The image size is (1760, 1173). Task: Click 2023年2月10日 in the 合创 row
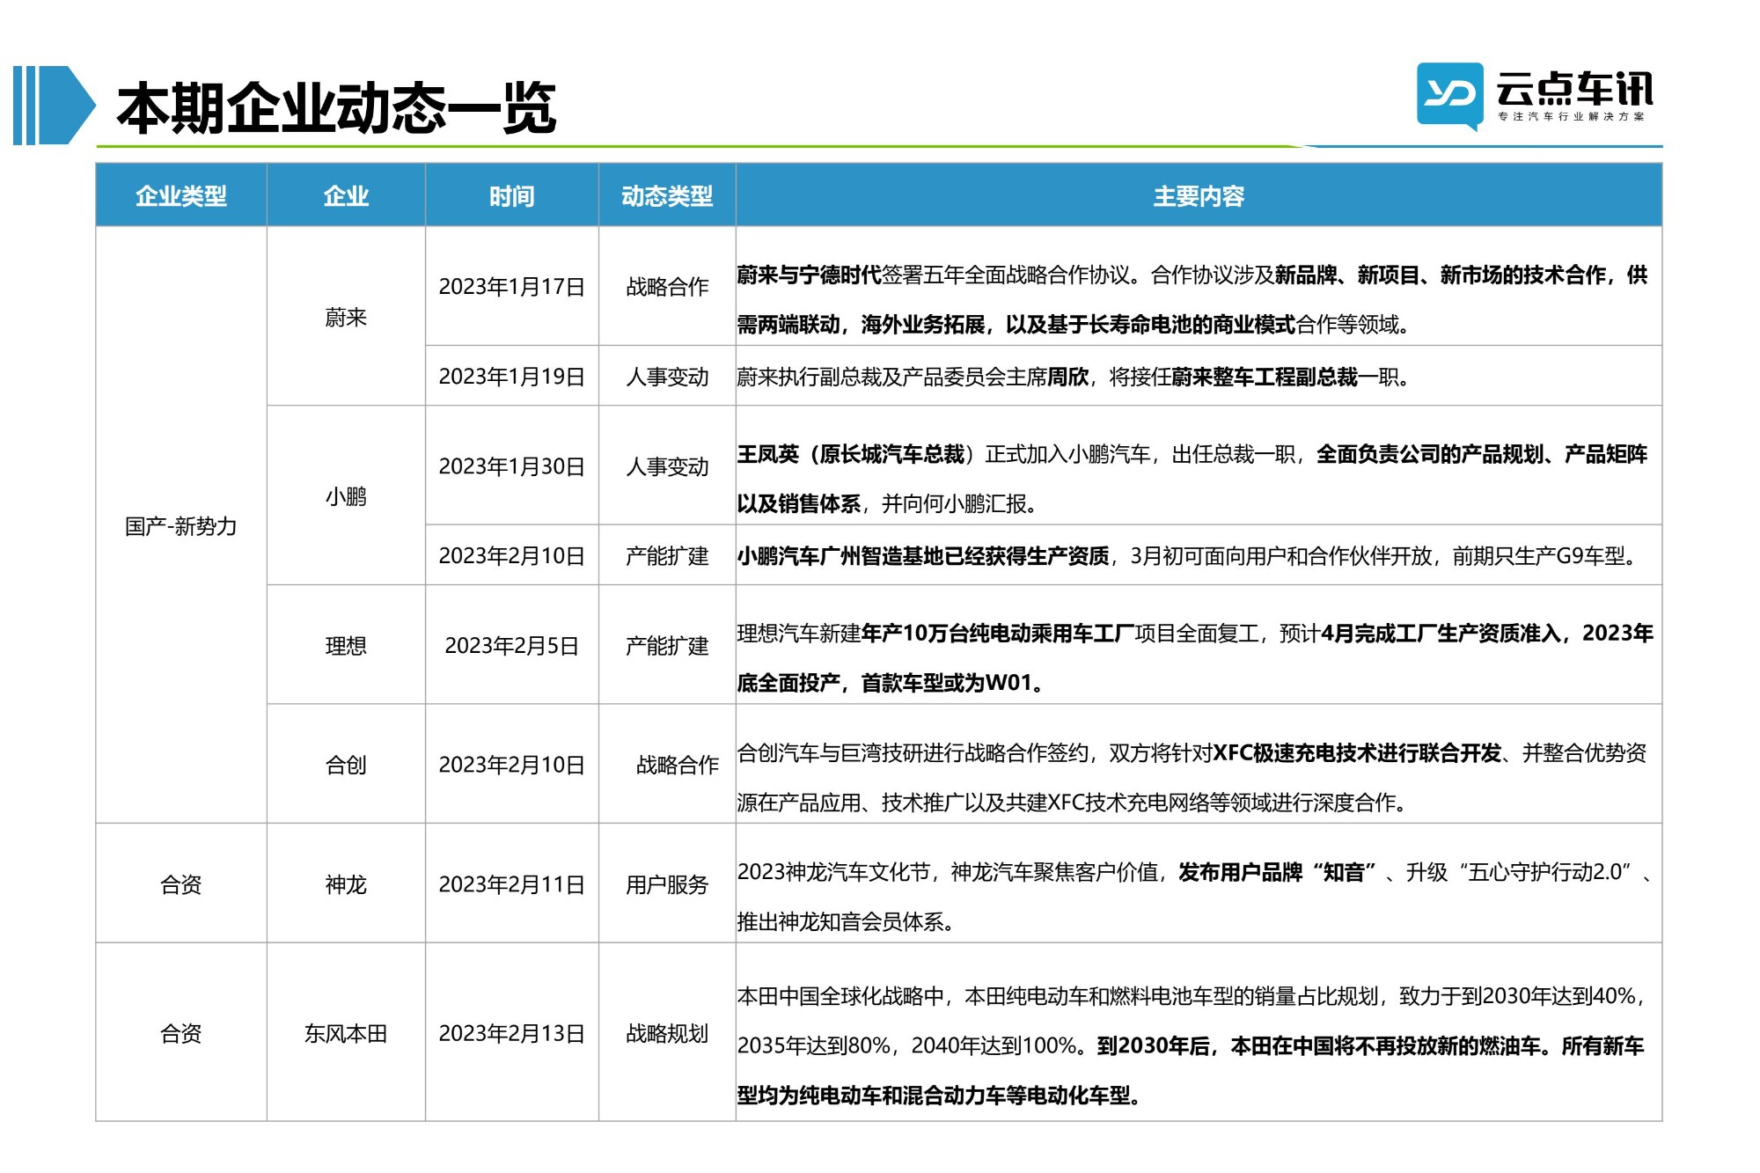coord(512,765)
